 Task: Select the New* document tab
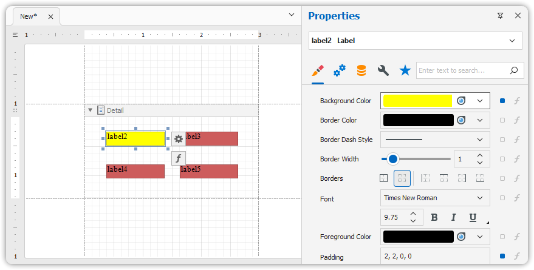[x=29, y=16]
